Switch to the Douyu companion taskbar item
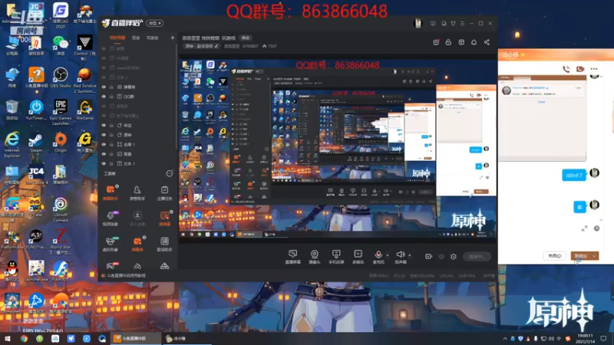This screenshot has width=614, height=345. pyautogui.click(x=136, y=338)
